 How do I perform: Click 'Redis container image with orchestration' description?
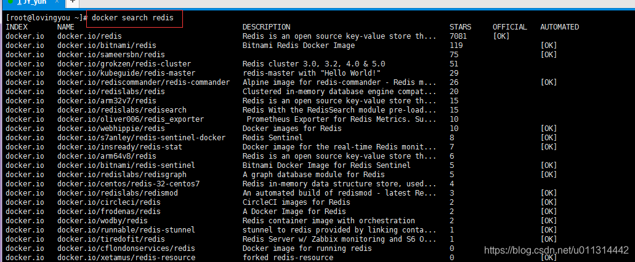329,221
